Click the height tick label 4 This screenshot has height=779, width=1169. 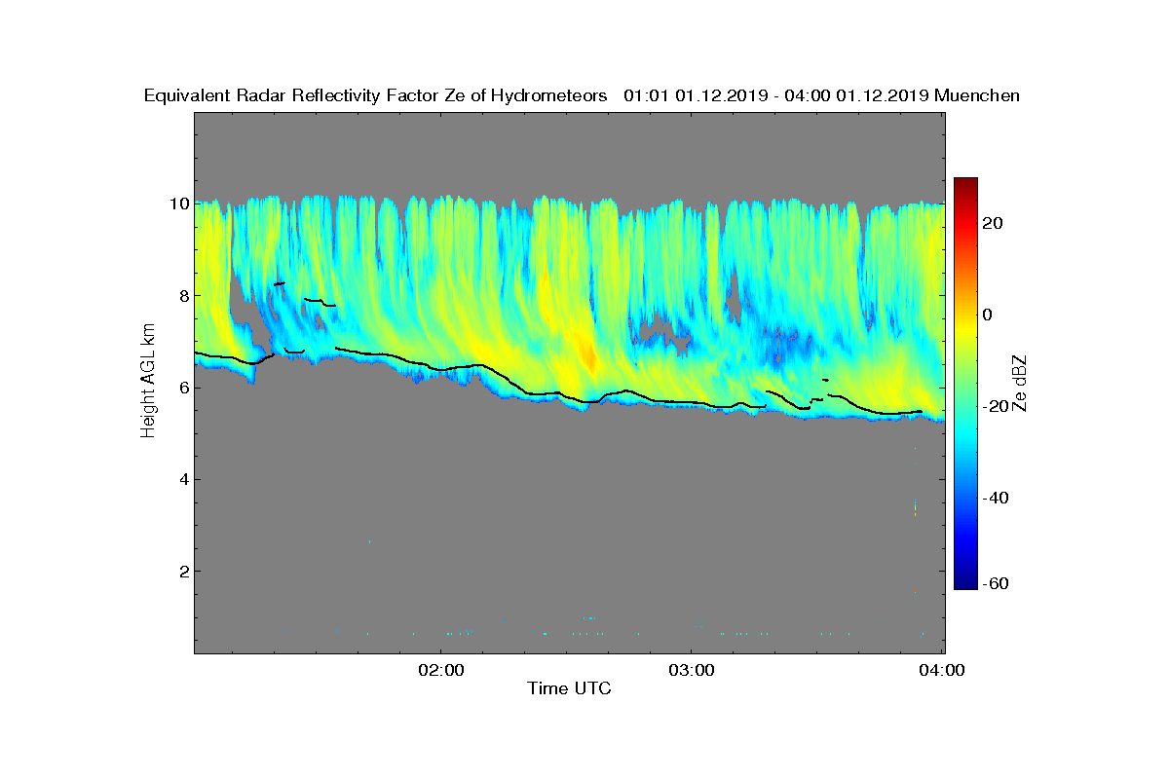(182, 479)
